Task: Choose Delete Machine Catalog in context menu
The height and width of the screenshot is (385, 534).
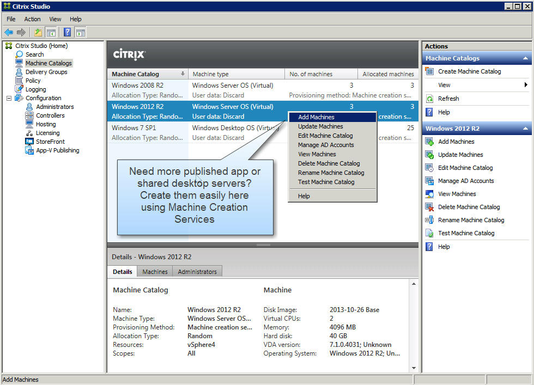Action: 332,163
